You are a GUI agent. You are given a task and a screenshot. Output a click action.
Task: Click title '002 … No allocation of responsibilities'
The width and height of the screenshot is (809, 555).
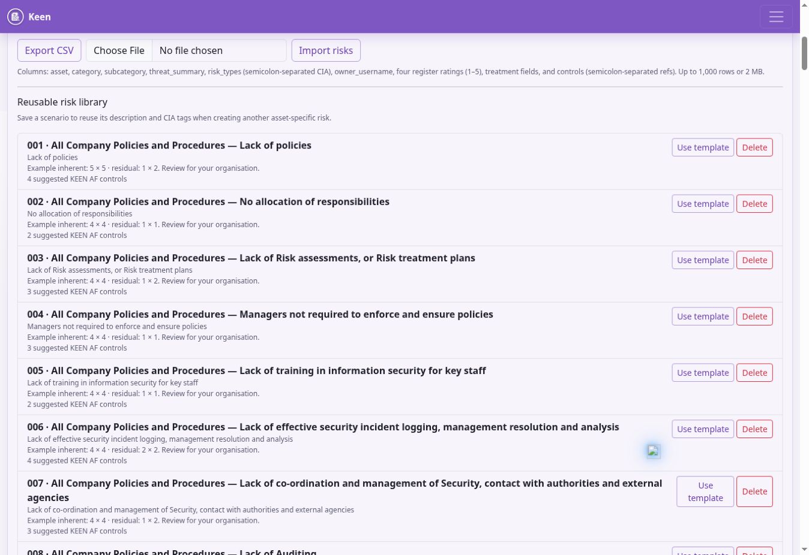(208, 201)
